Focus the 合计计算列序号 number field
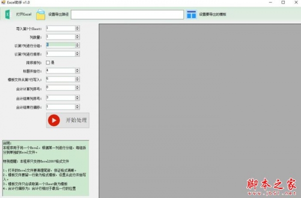Viewport: 301px width, 198px height. (61, 87)
